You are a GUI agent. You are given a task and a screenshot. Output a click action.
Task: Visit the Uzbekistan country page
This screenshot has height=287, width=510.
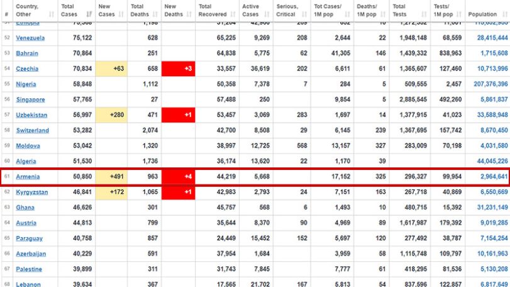pos(31,115)
